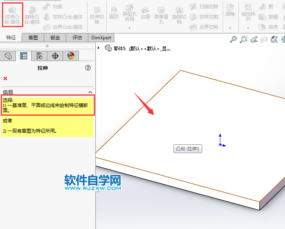Select the 零件5 part node
The image size is (285, 229).
tap(138, 48)
